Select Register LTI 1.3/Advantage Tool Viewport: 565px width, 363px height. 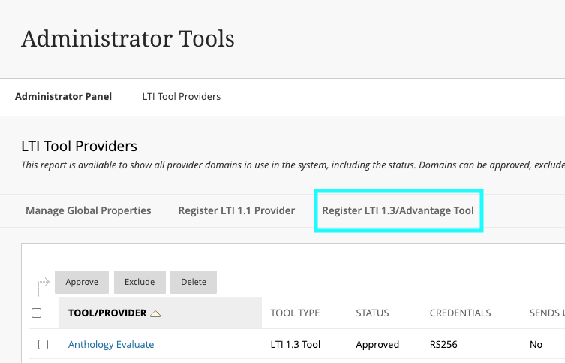point(398,210)
